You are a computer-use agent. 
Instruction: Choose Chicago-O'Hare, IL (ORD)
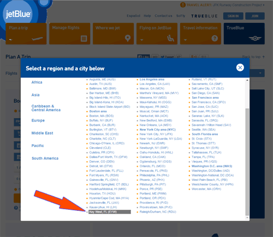point(107,143)
